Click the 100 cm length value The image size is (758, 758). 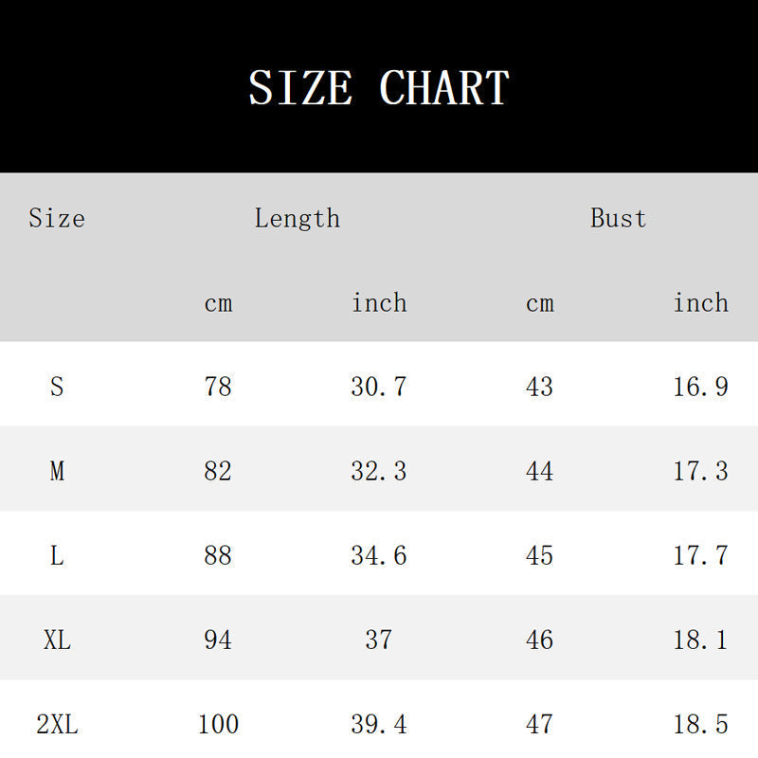[218, 725]
